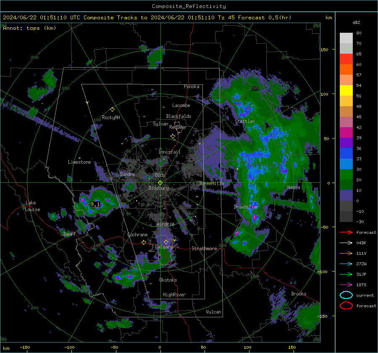Click the Lacombe city label
Viewport: 378px width, 353px height.
pos(181,105)
